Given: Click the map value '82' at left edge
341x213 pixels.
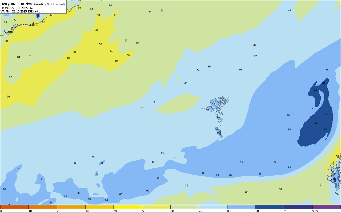Looking at the screenshot, I should pyautogui.click(x=5, y=189).
